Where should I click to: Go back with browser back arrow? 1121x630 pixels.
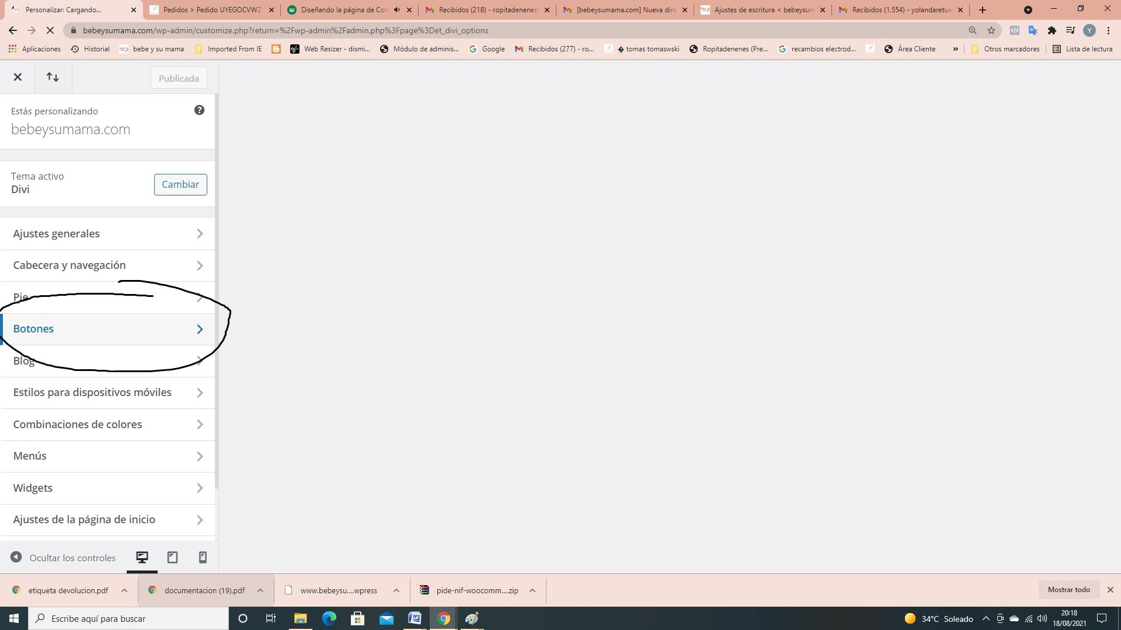coord(13,30)
